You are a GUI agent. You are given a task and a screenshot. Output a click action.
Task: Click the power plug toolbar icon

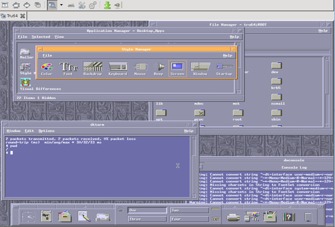click(117, 5)
